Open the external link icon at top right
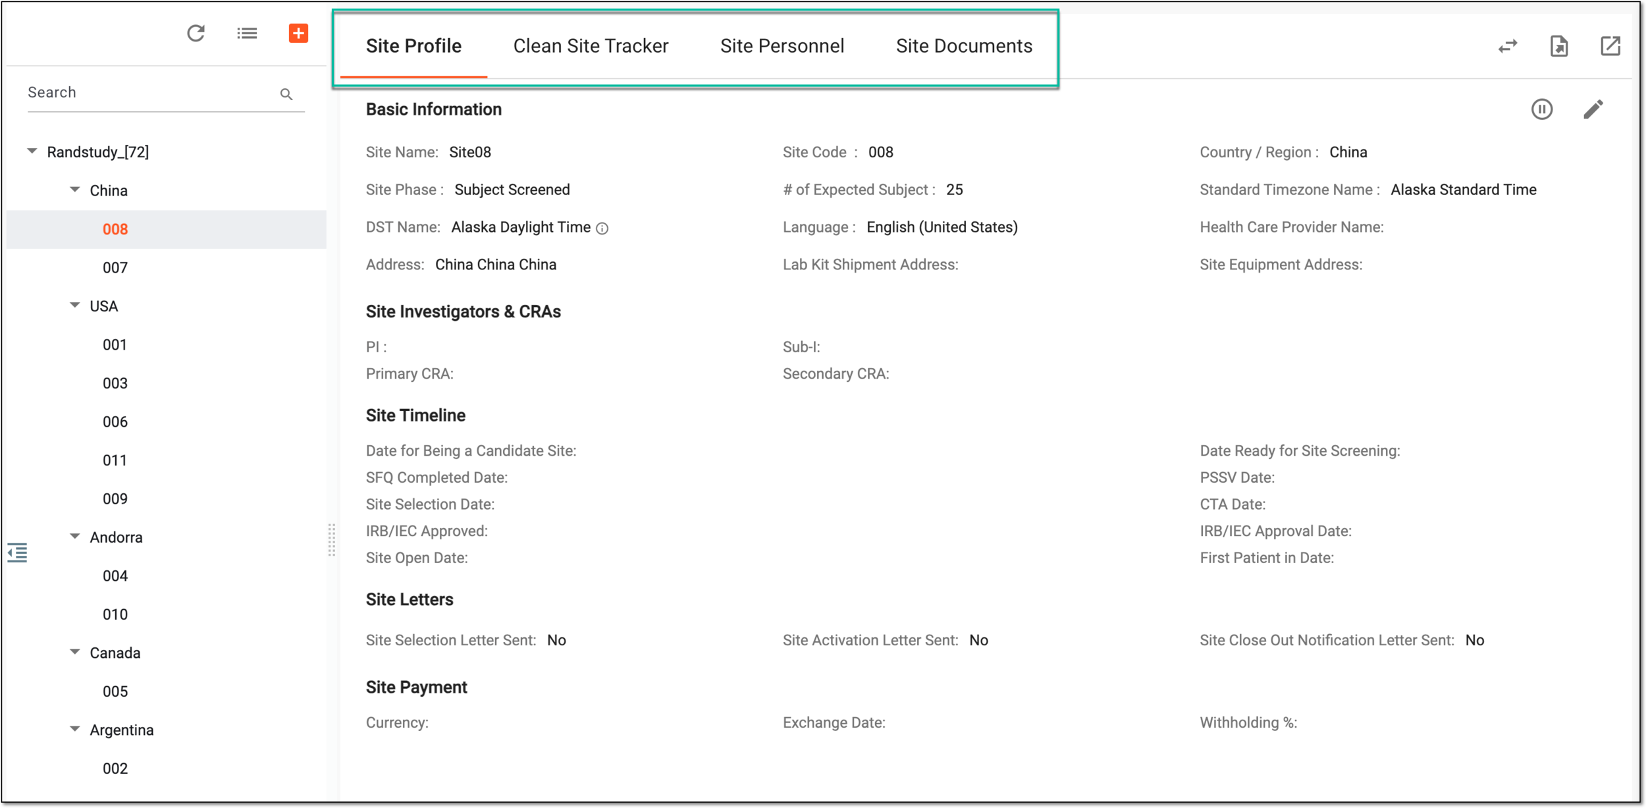This screenshot has width=1646, height=808. [x=1610, y=46]
